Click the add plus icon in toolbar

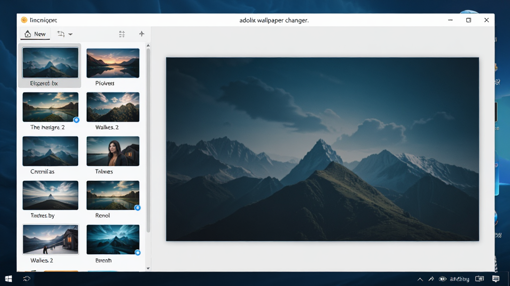141,34
